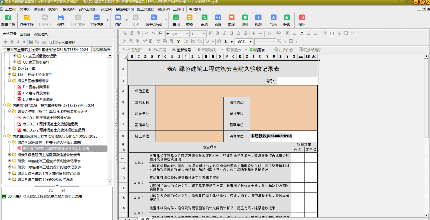Collapse the 附录E 案卷编制用表 folder
This screenshot has width=430, height=220.
tap(10, 81)
